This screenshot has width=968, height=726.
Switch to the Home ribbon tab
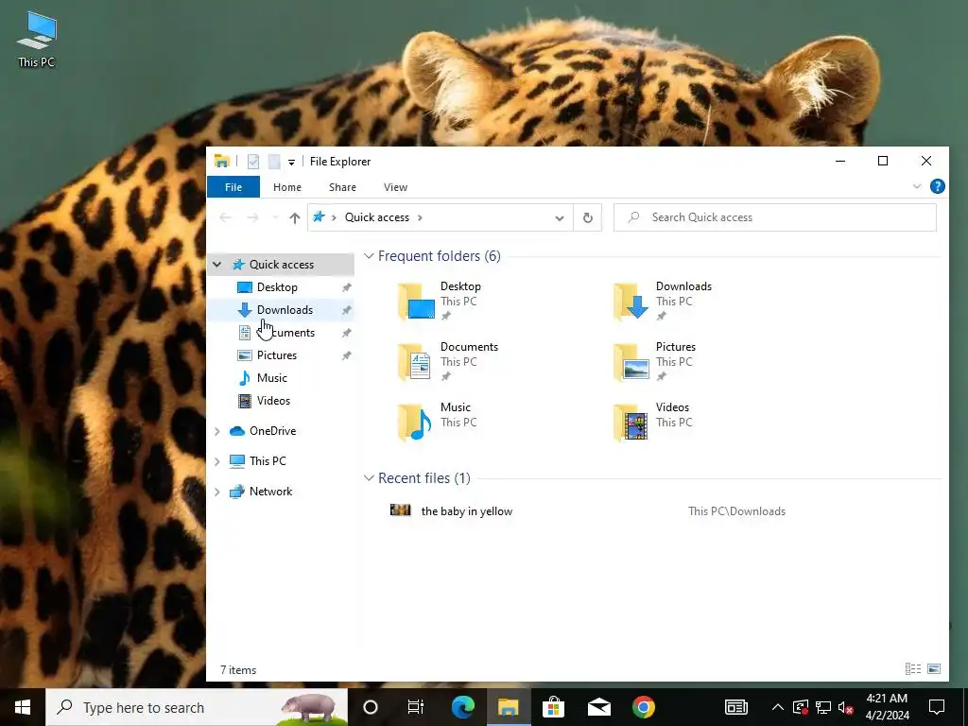click(x=287, y=187)
